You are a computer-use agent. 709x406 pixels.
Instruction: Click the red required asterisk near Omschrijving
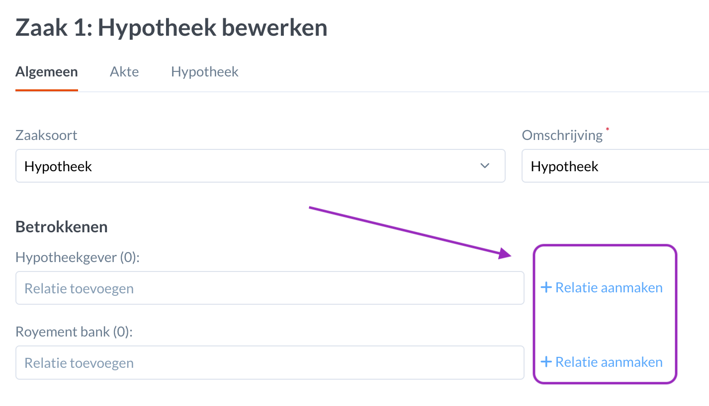tap(607, 130)
